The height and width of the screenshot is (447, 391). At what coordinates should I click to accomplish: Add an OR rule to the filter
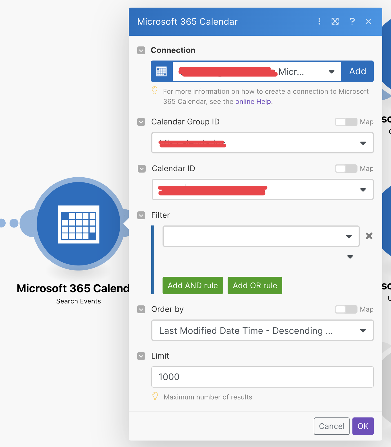(255, 285)
